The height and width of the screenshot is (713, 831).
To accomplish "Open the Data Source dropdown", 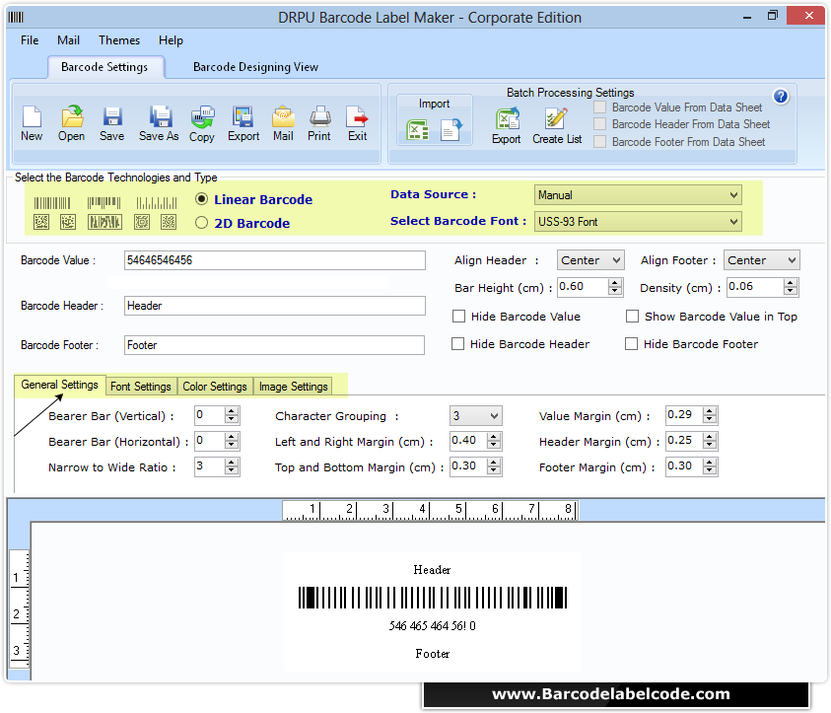I will (x=638, y=195).
